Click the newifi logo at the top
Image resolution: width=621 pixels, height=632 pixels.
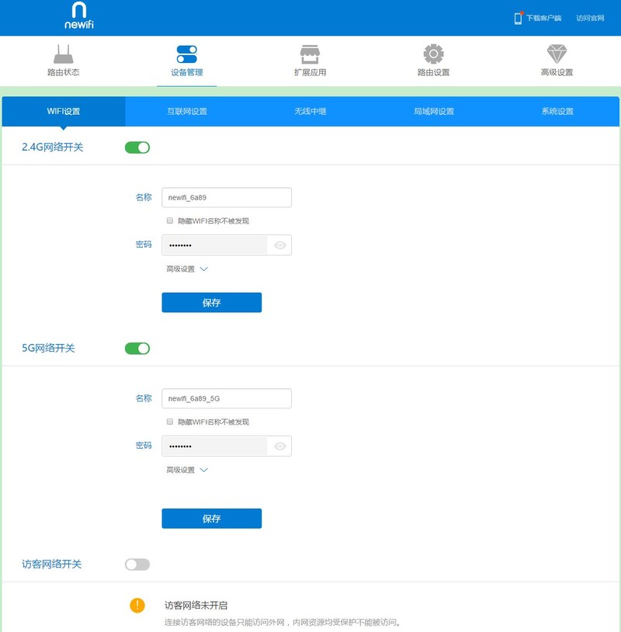(x=78, y=17)
